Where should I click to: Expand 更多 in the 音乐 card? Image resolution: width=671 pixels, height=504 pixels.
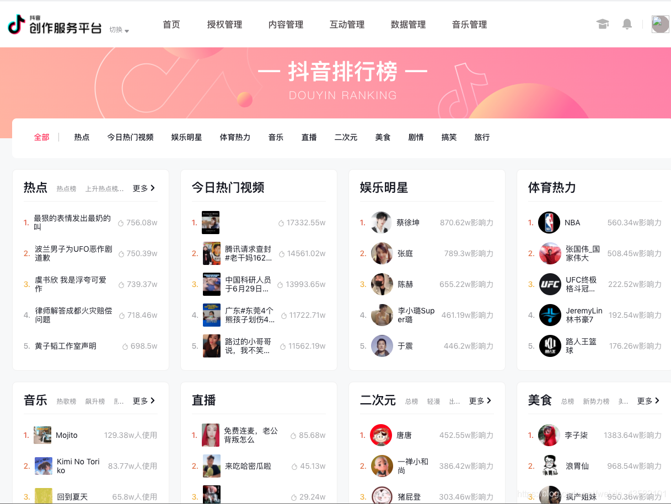[x=144, y=401]
